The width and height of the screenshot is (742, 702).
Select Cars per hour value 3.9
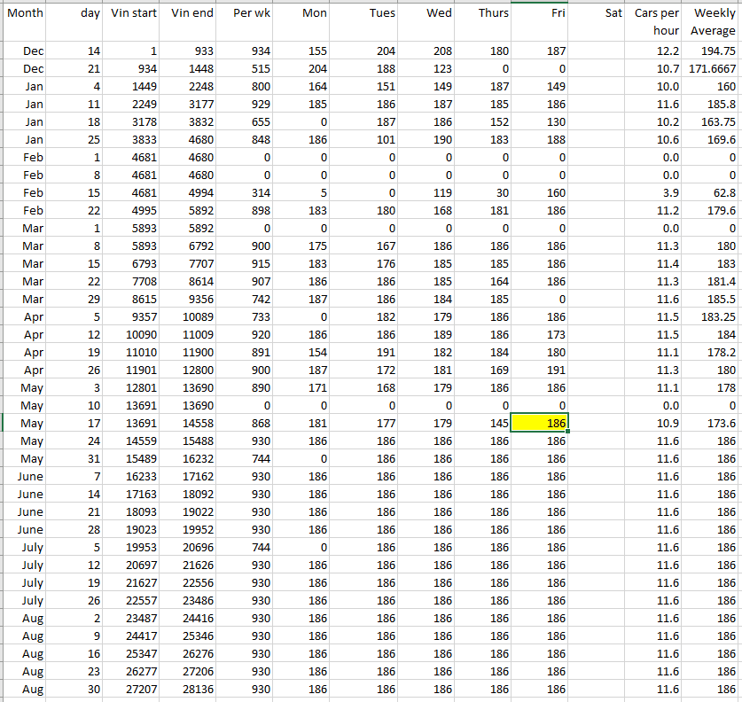pos(656,192)
